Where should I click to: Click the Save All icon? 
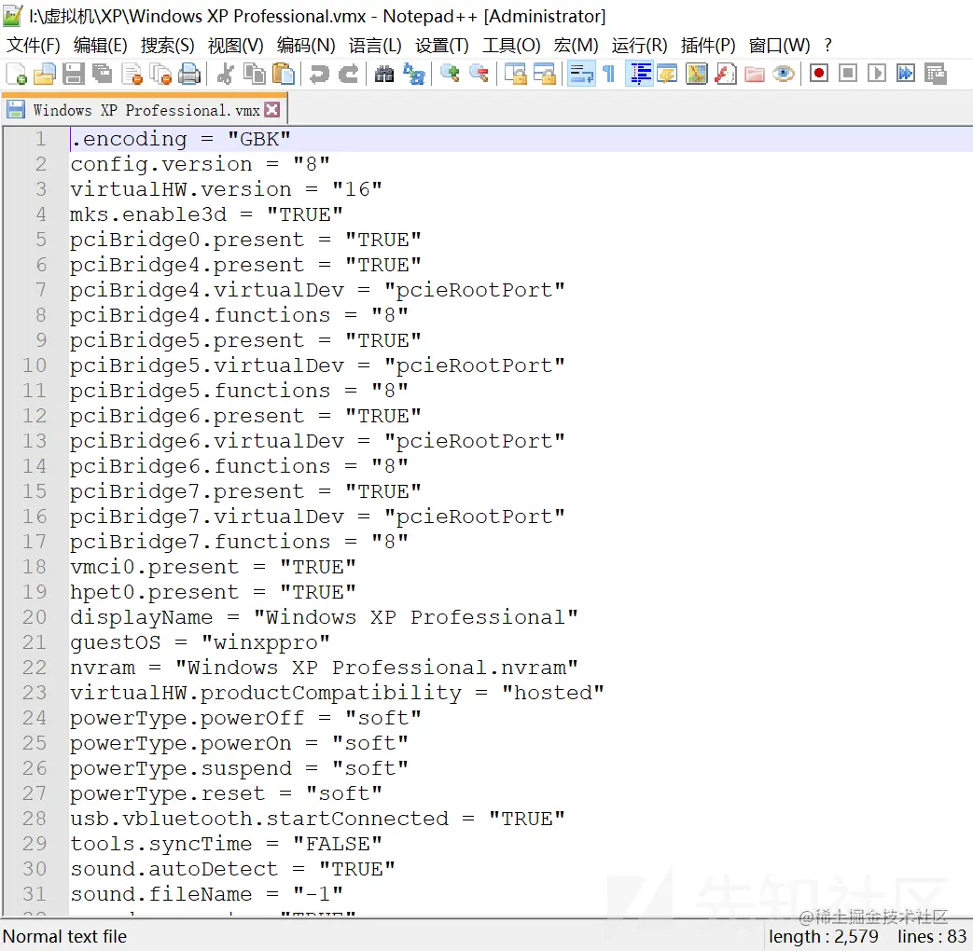103,74
